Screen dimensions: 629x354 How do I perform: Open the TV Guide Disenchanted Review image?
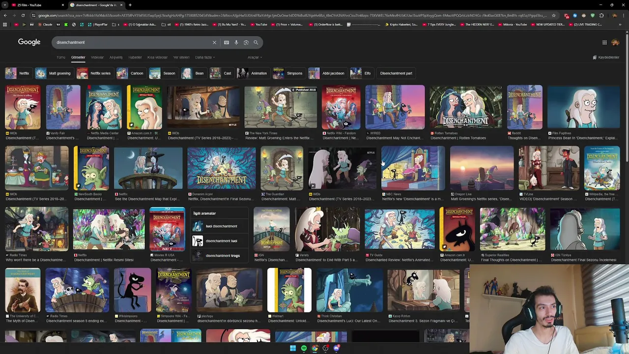(400, 229)
